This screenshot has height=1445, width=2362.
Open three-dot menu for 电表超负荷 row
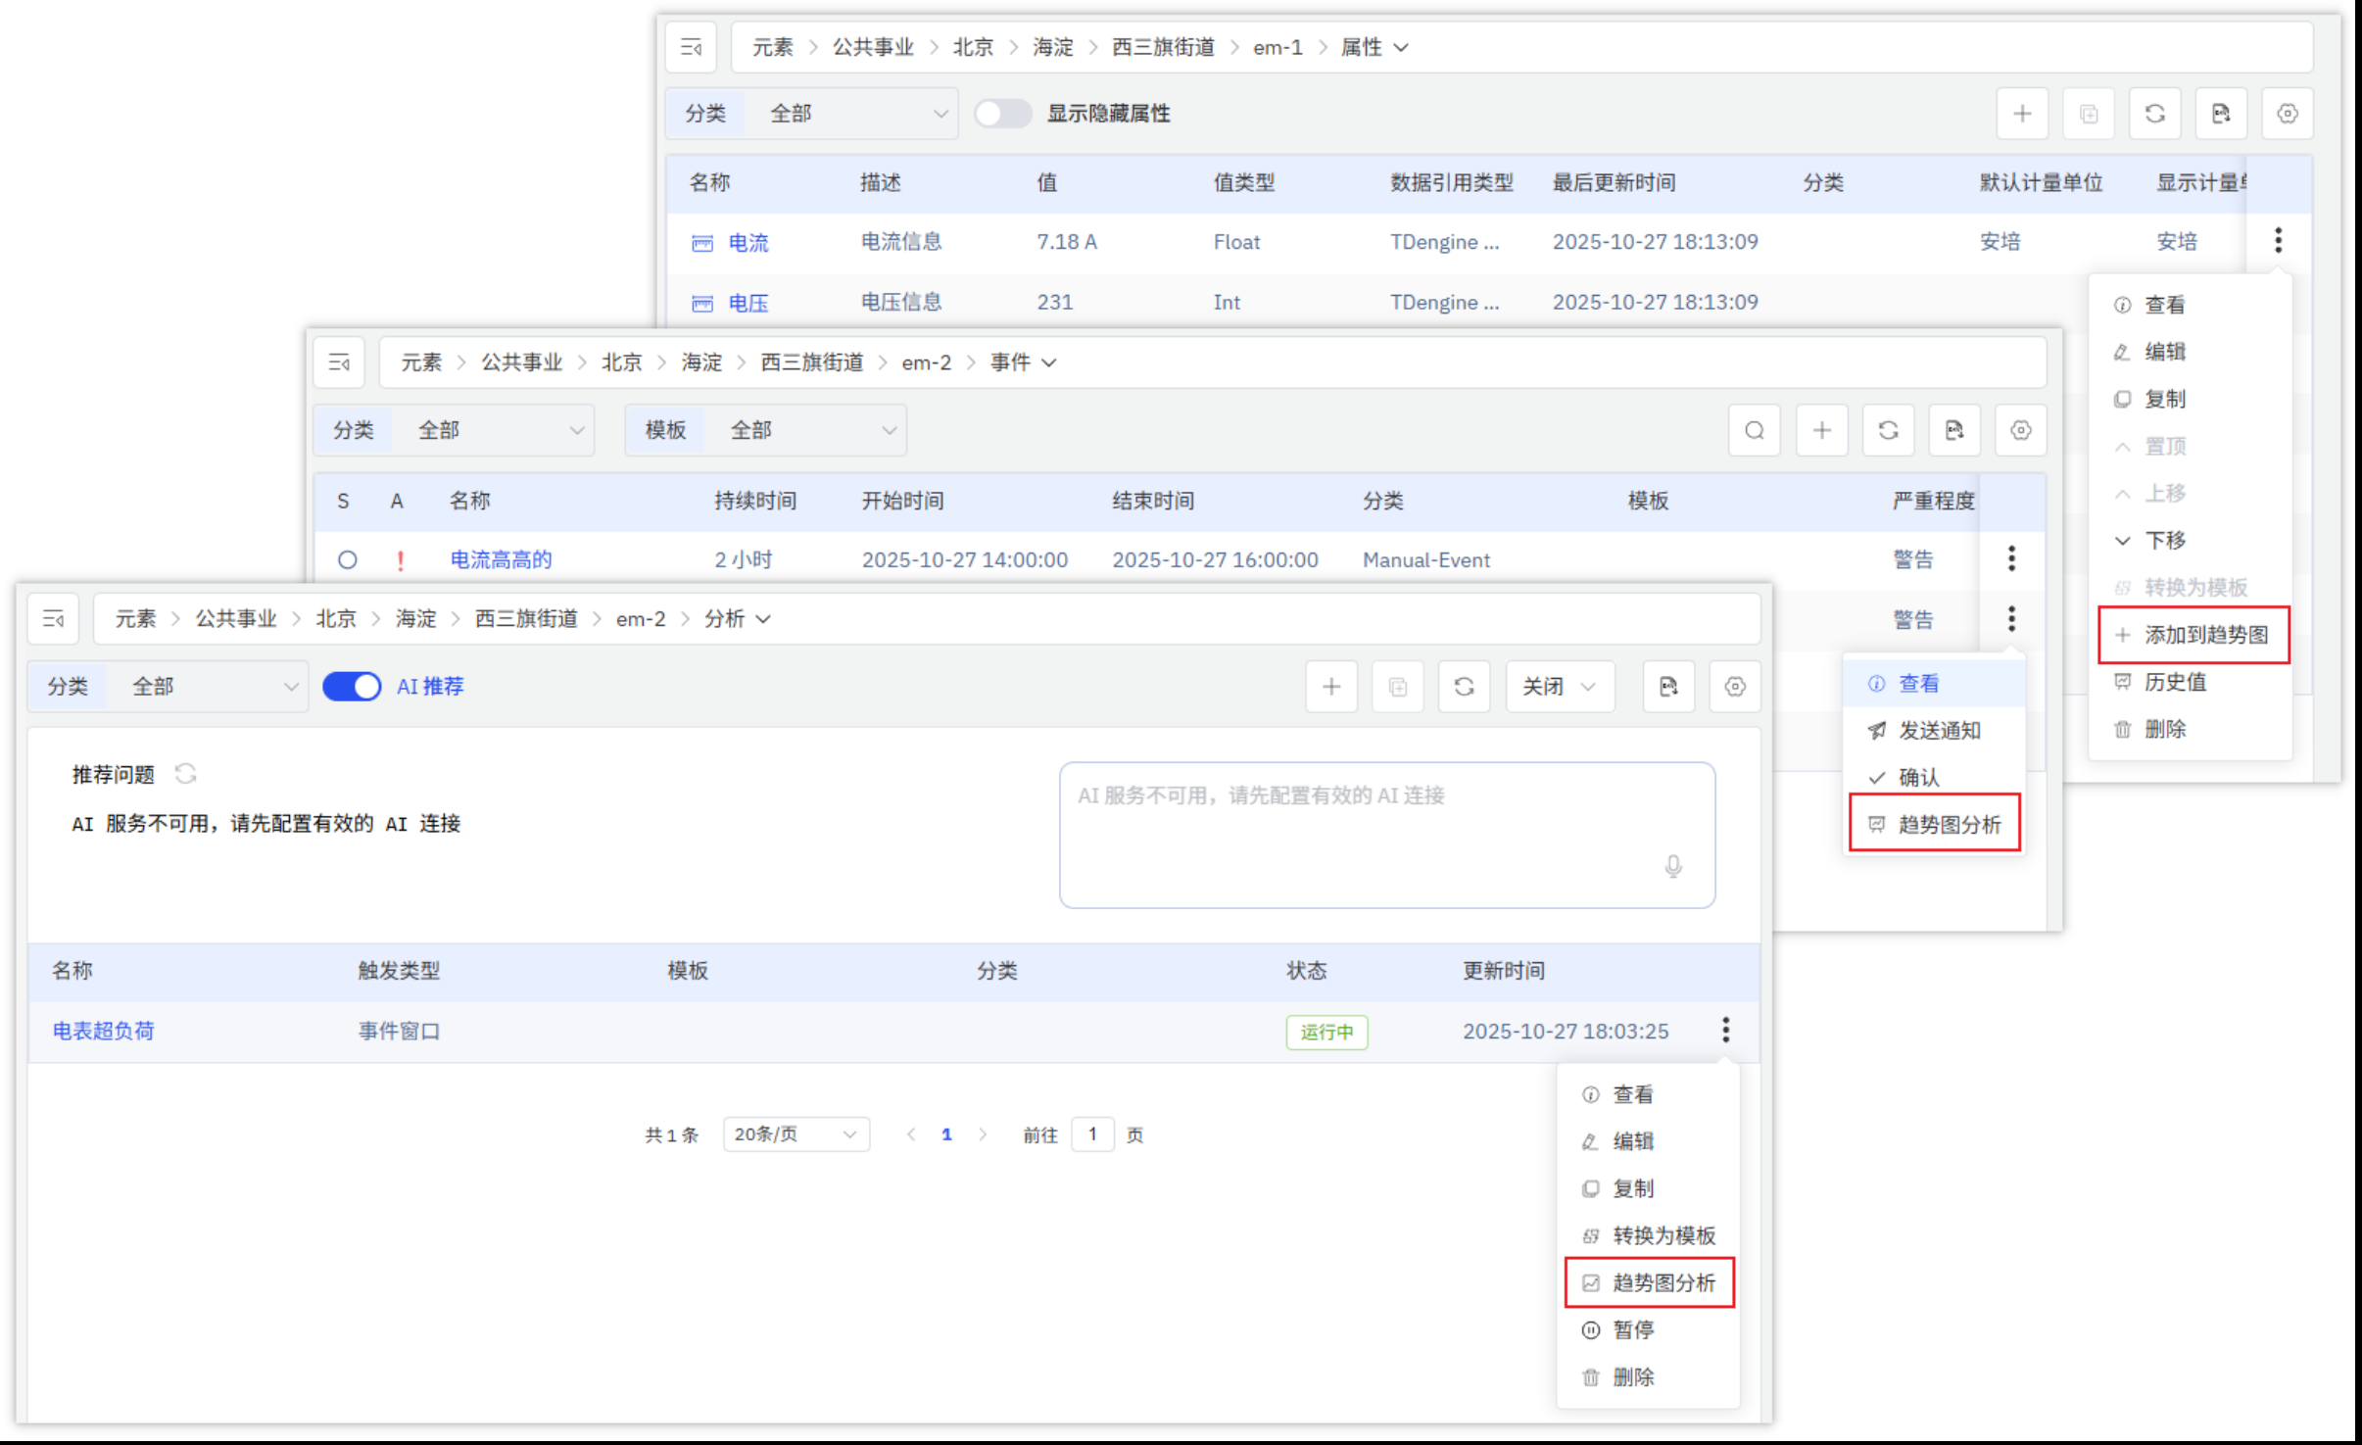pyautogui.click(x=1725, y=1030)
